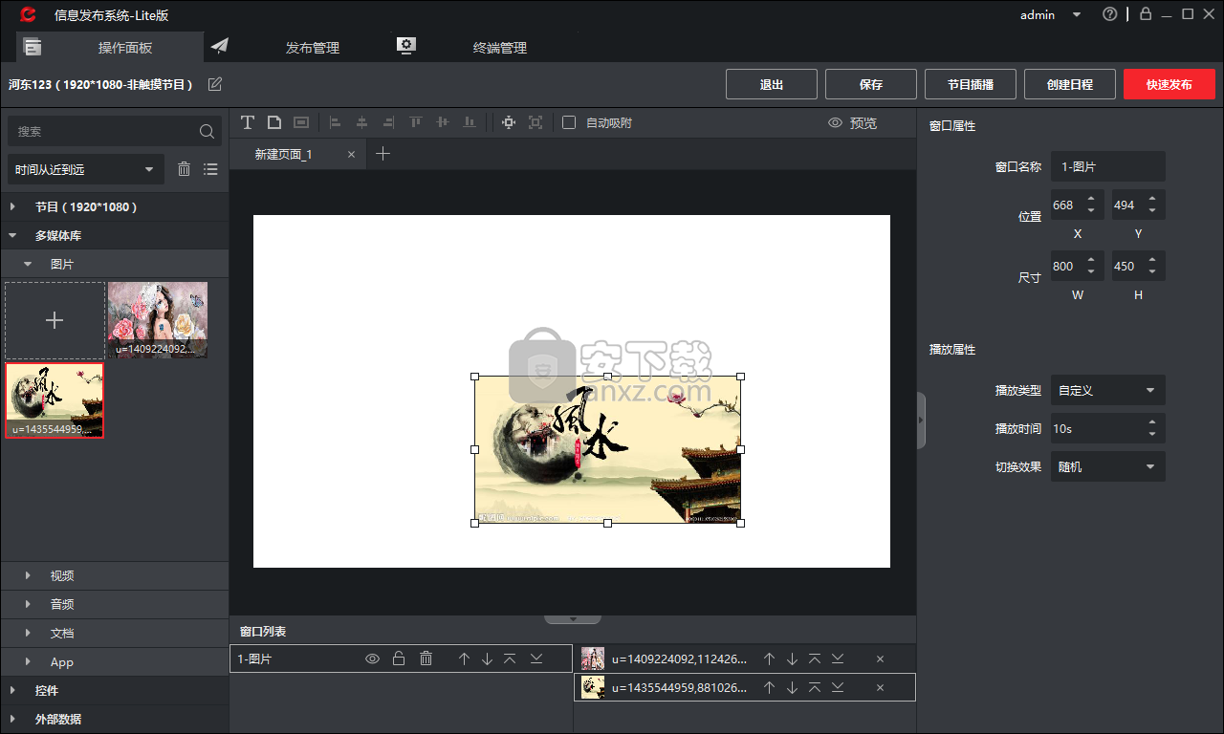Collapse window list panel with down handle
This screenshot has width=1224, height=734.
(x=573, y=619)
